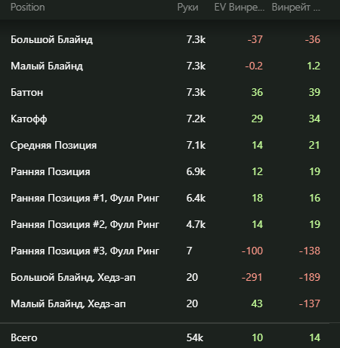Sort by the truncated Винрейт column header
The image size is (340, 348).
pos(296,8)
